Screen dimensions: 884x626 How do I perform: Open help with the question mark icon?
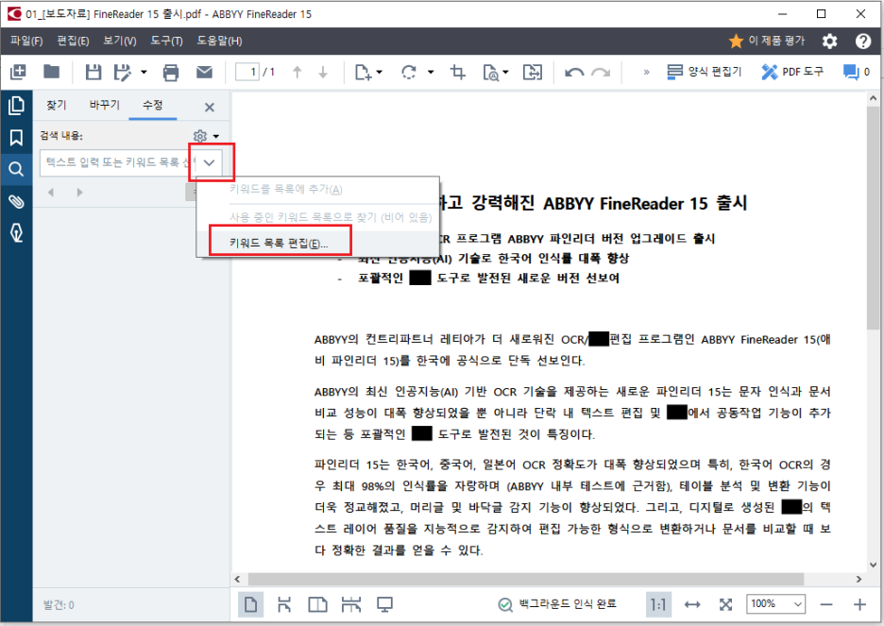[x=863, y=42]
